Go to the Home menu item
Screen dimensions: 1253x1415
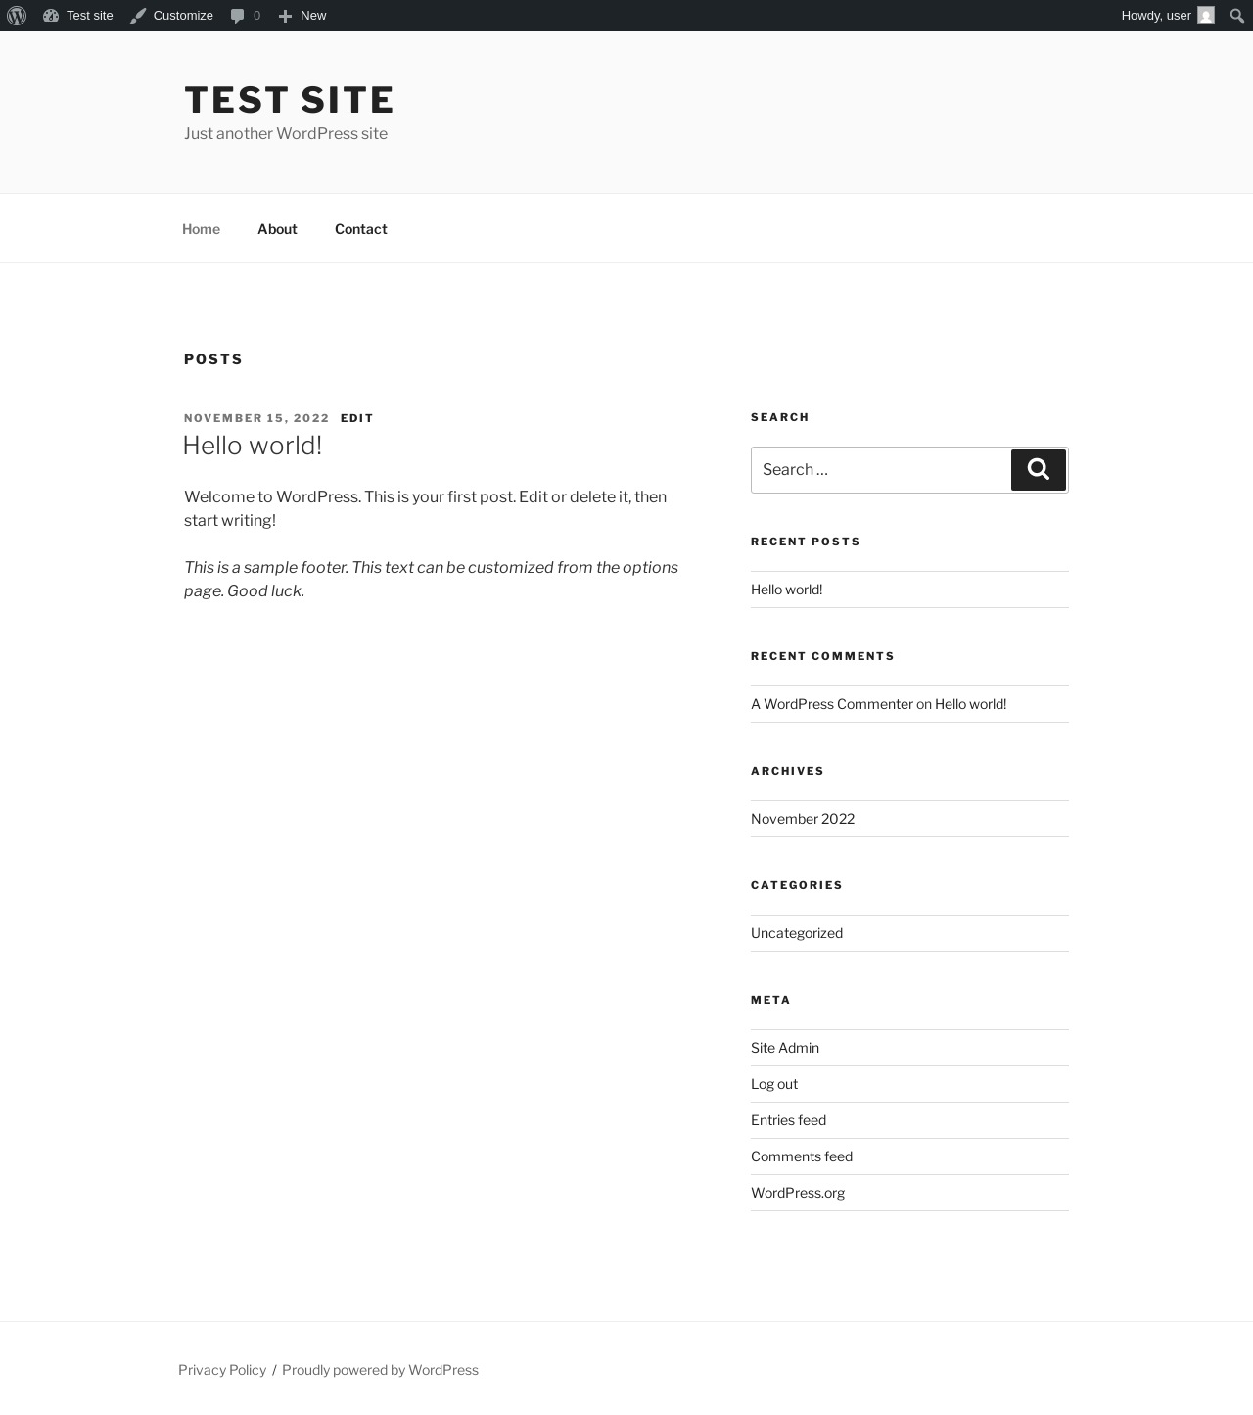point(201,229)
